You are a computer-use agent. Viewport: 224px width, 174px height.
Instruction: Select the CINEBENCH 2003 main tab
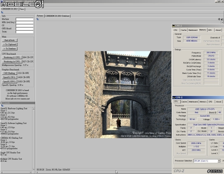(x=9, y=9)
